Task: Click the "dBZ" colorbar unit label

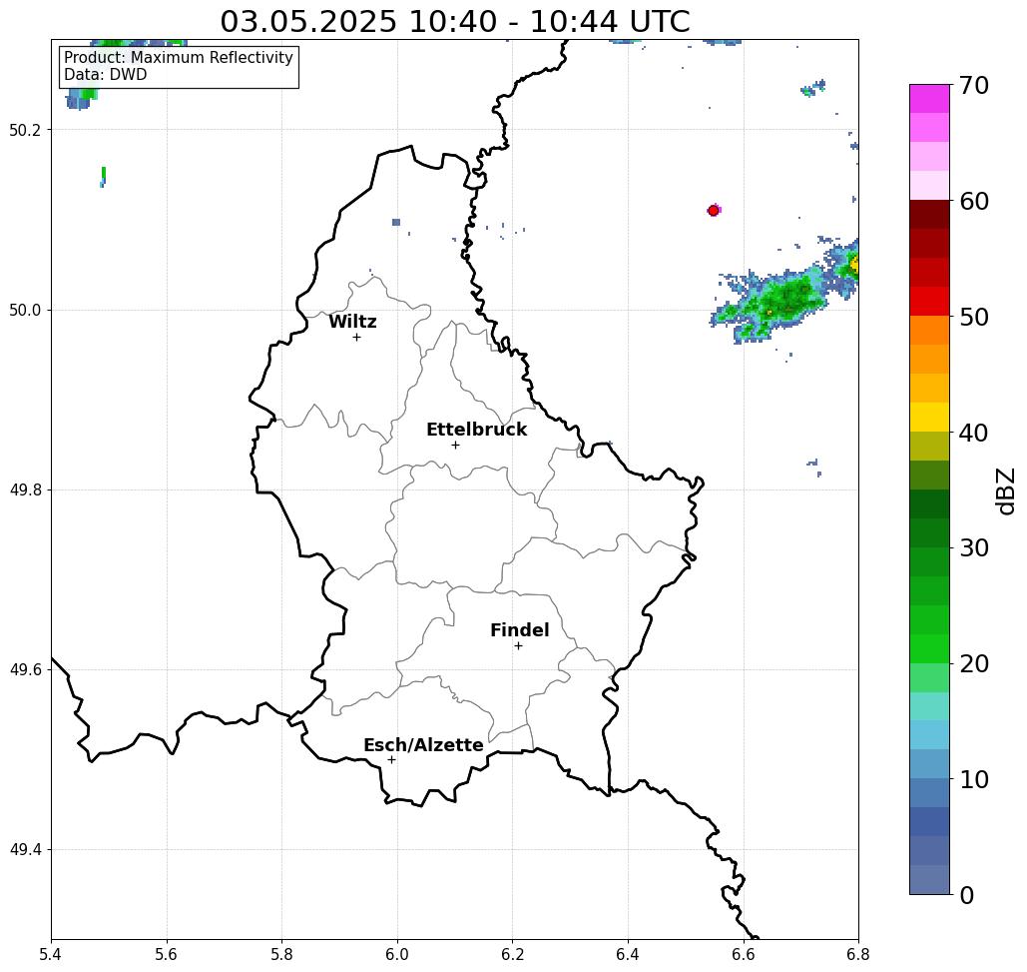Action: pyautogui.click(x=1005, y=490)
